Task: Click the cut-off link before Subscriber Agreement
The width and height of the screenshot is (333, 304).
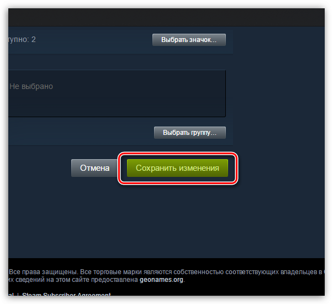Action: pyautogui.click(x=11, y=294)
